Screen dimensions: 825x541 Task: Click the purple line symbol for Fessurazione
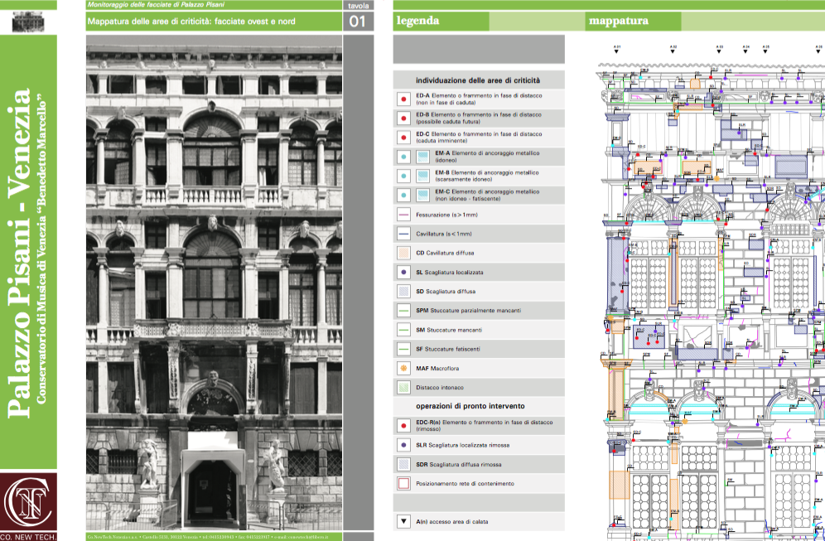[403, 215]
